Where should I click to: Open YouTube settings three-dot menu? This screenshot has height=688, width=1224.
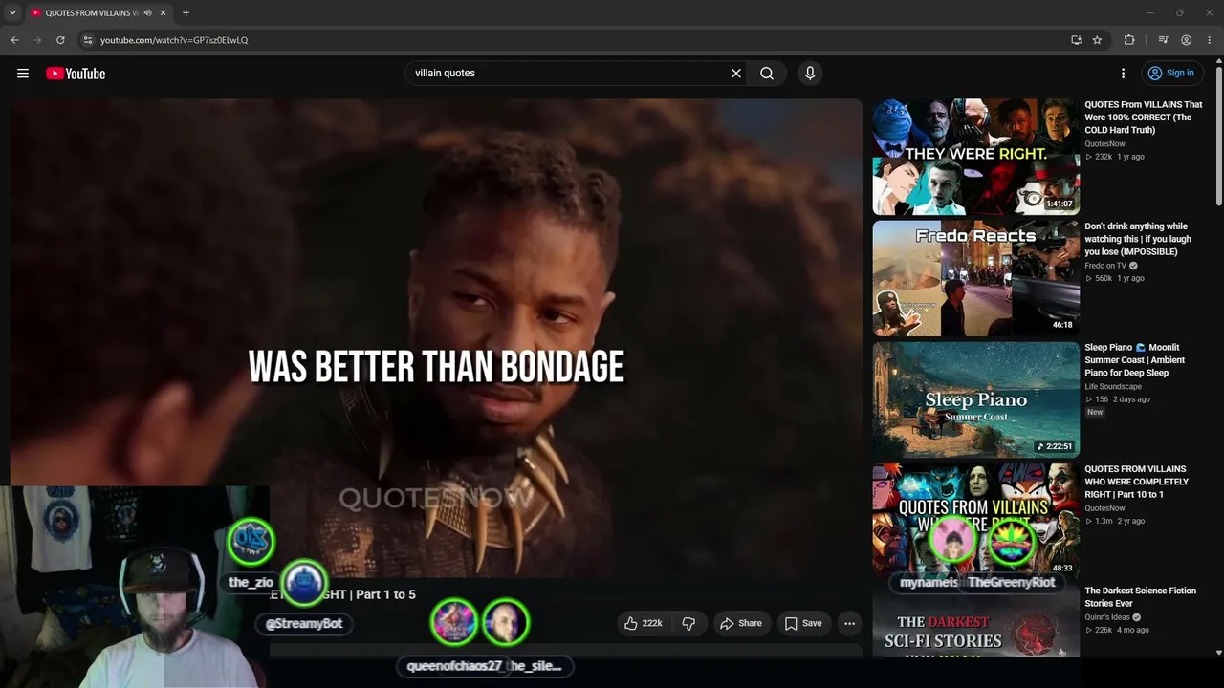pos(1124,74)
